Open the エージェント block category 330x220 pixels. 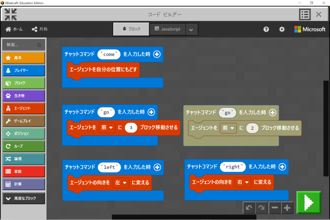(24, 108)
